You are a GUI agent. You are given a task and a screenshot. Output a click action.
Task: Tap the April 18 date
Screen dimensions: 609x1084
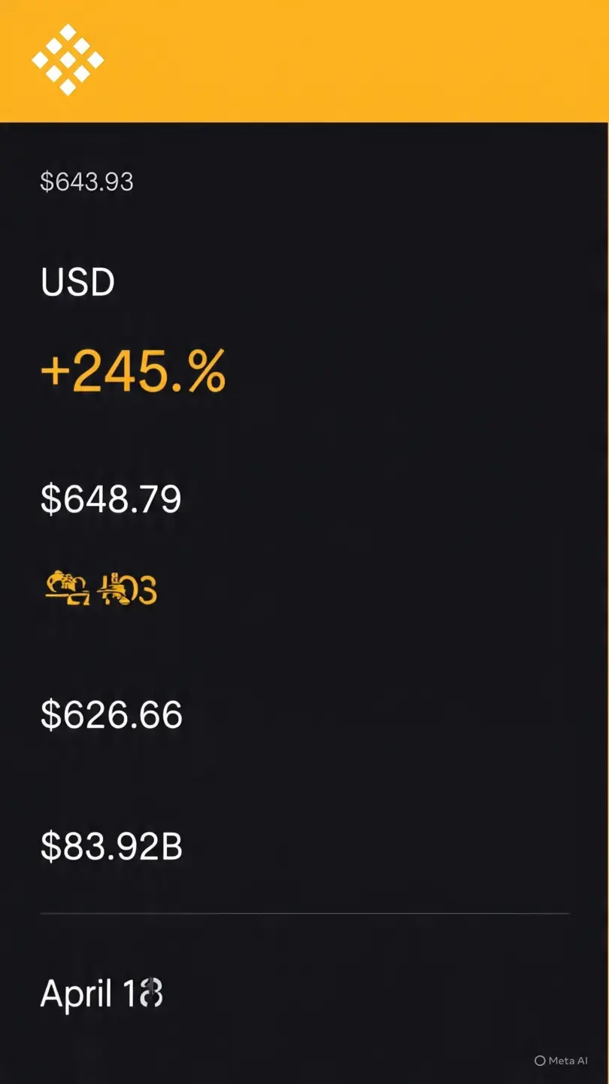pyautogui.click(x=101, y=994)
